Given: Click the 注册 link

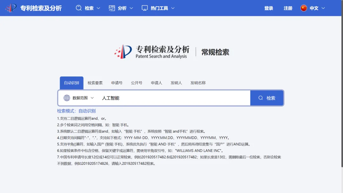Looking at the screenshot, I should pos(288,8).
